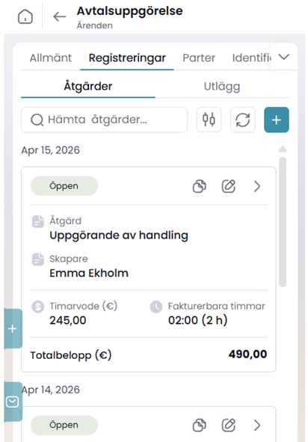Click the scrollbar up arrow
This screenshot has width=308, height=442.
(283, 149)
